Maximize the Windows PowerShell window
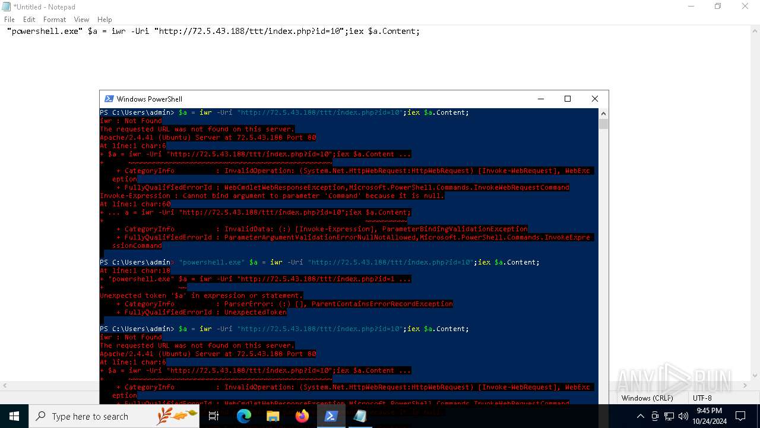Screen dimensions: 760x428 click(568, 99)
